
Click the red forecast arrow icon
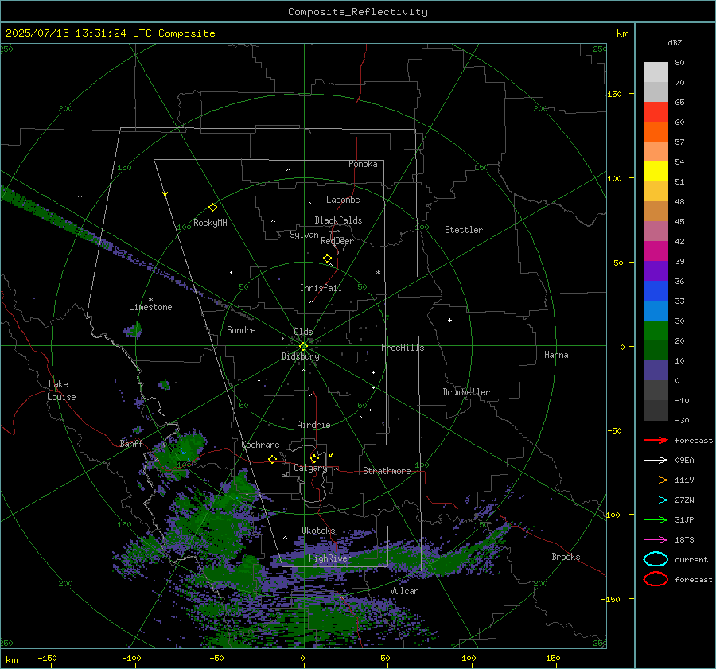coord(656,440)
